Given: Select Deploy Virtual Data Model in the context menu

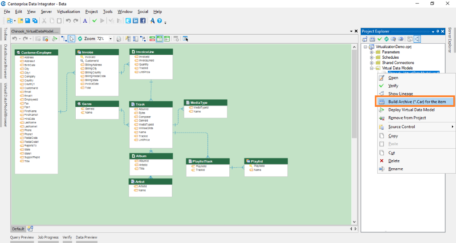Looking at the screenshot, I should tap(411, 109).
